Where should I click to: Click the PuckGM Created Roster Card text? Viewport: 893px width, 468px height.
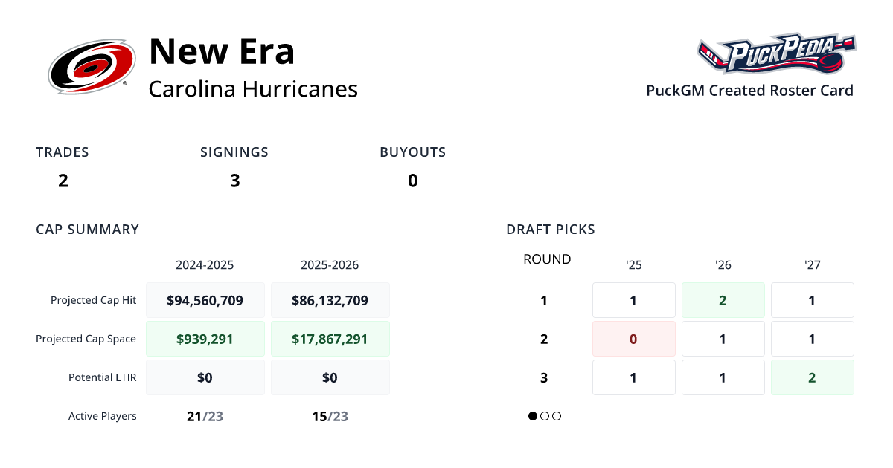pyautogui.click(x=749, y=91)
